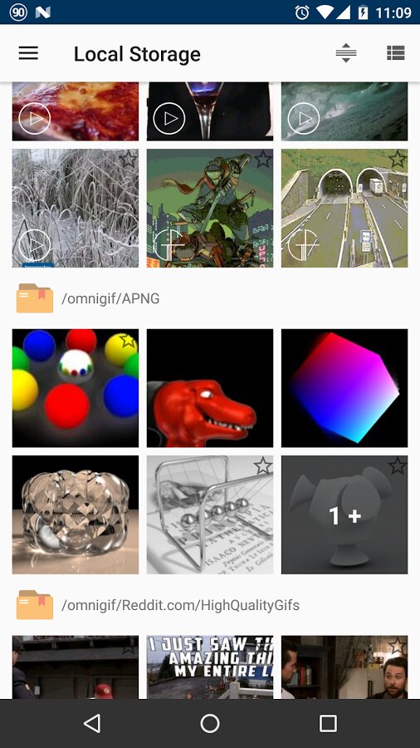Tap the Android back button
The image size is (420, 748).
92,723
